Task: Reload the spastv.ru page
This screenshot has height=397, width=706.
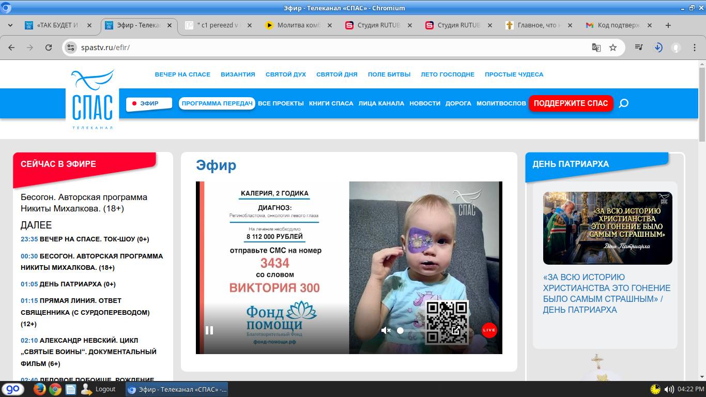Action: pyautogui.click(x=49, y=48)
